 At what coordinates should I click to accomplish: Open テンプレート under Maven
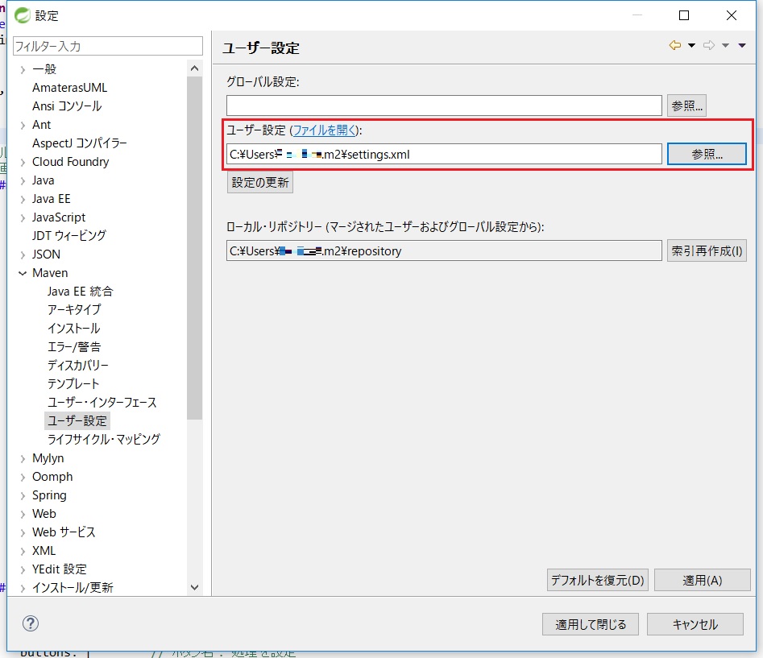(x=73, y=383)
